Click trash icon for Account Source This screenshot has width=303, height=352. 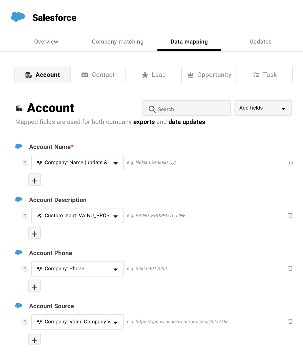coord(290,321)
